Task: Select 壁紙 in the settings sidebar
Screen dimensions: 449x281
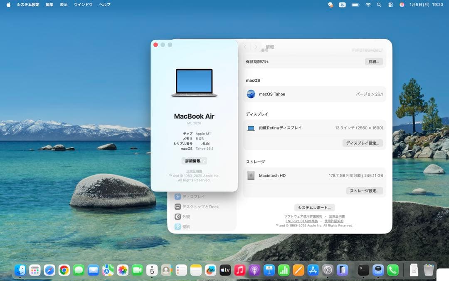Action: [x=183, y=226]
